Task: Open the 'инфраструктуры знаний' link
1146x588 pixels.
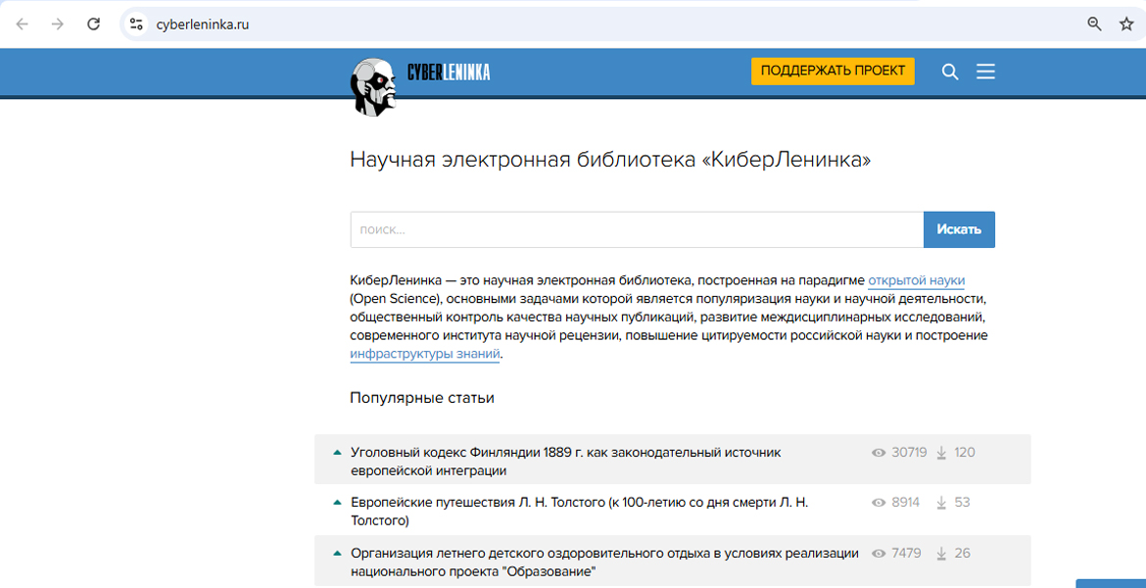Action: (425, 355)
